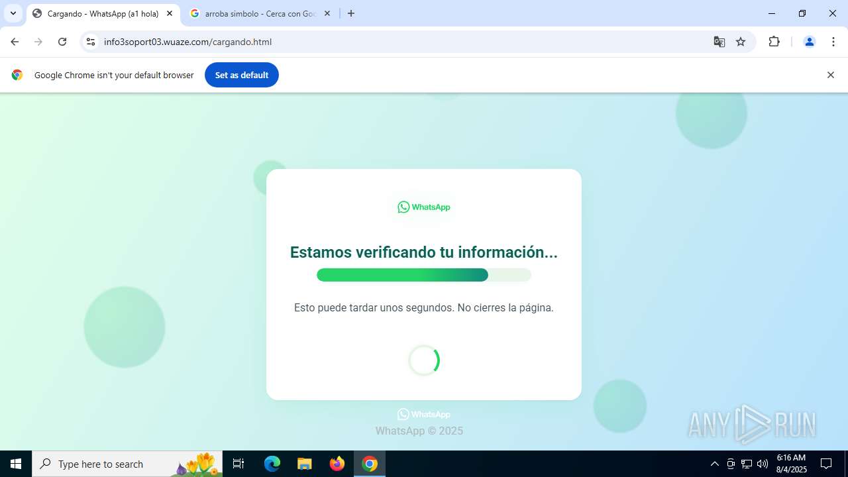Open the network status tray icon

click(747, 464)
